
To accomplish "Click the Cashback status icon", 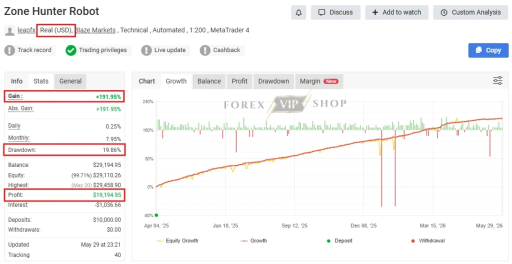I will [204, 50].
